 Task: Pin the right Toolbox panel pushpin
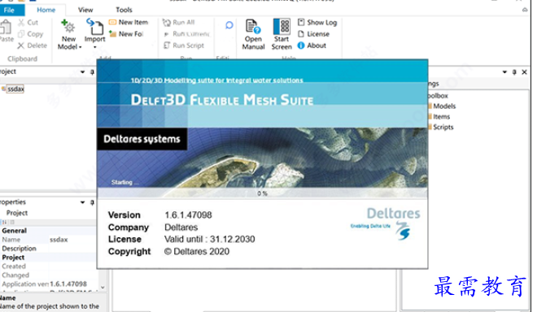[514, 72]
